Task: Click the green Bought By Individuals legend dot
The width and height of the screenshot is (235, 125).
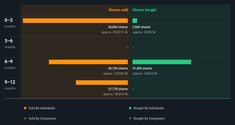Action: (x=130, y=108)
